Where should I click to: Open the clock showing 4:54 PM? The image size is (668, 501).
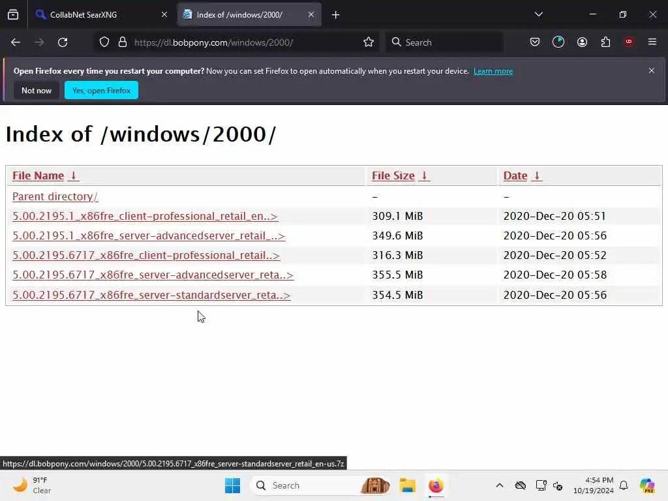tap(594, 485)
